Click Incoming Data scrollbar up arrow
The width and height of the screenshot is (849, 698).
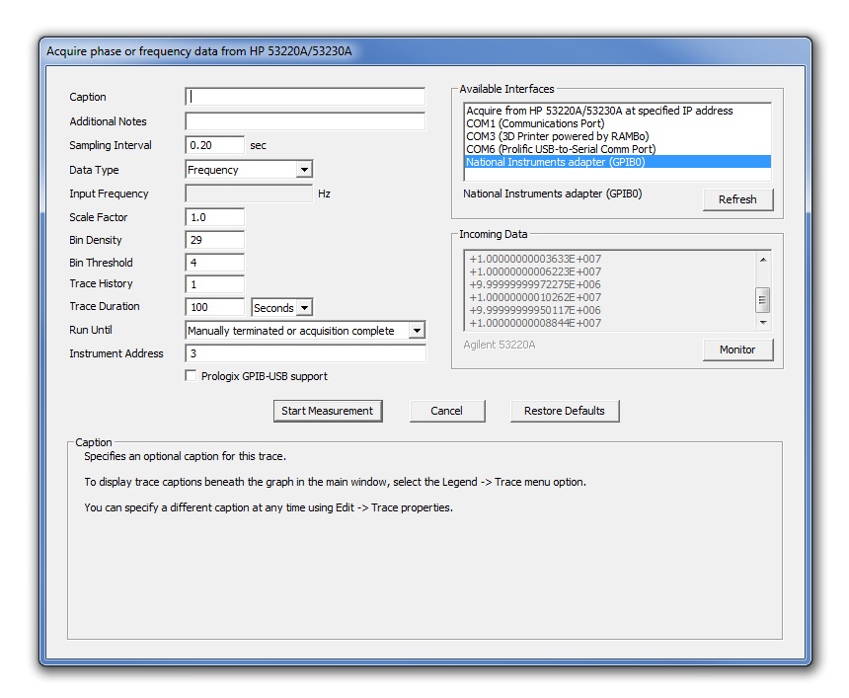tap(763, 260)
